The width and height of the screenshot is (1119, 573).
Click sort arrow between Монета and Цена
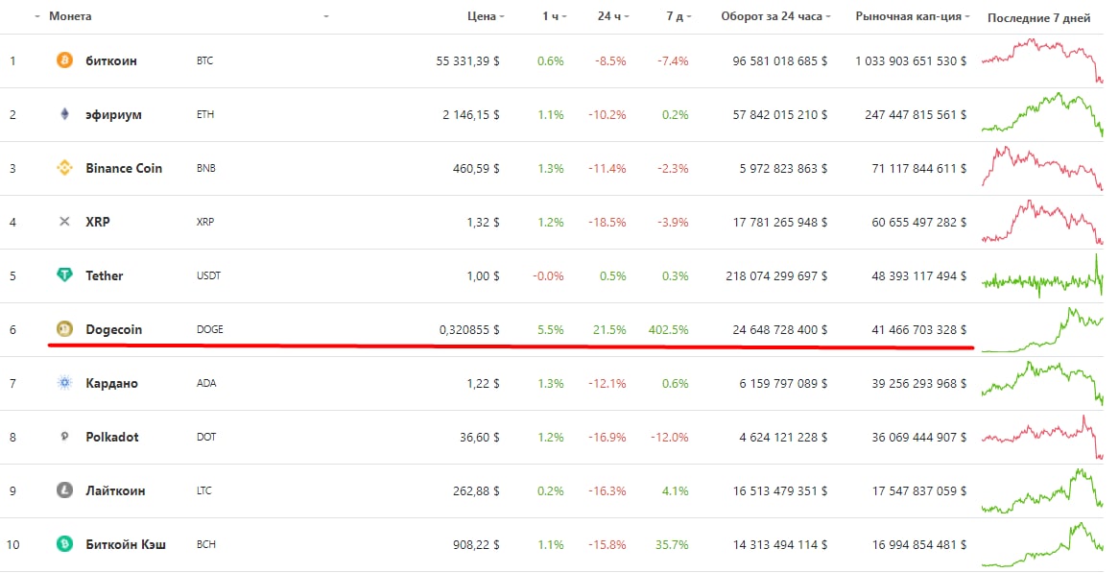326,16
